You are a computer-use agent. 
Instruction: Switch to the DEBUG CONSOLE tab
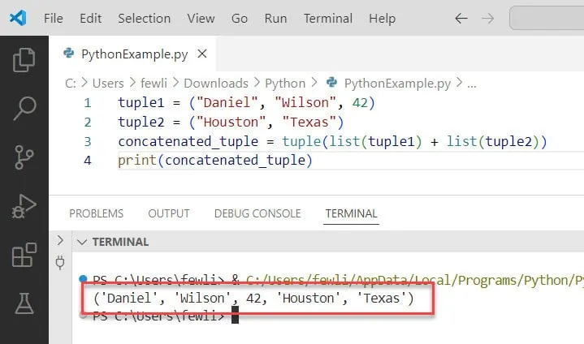[x=257, y=213]
